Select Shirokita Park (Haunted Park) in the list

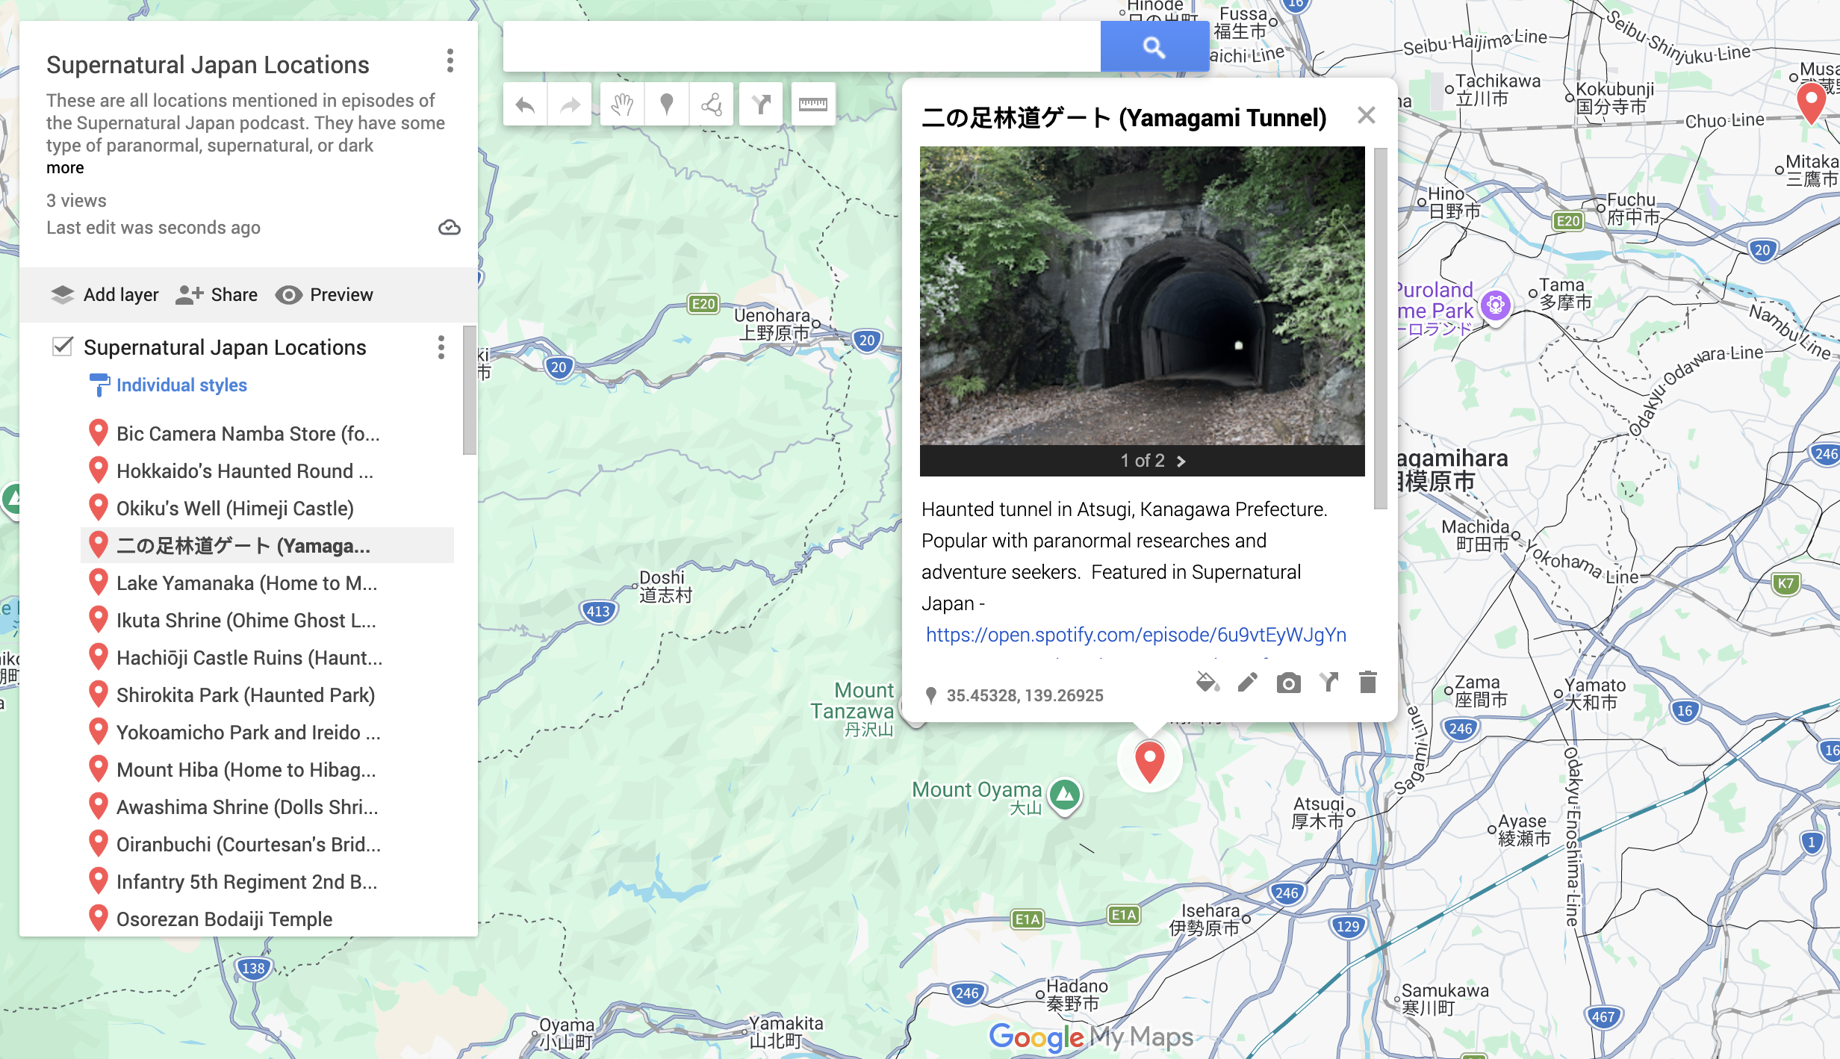245,695
